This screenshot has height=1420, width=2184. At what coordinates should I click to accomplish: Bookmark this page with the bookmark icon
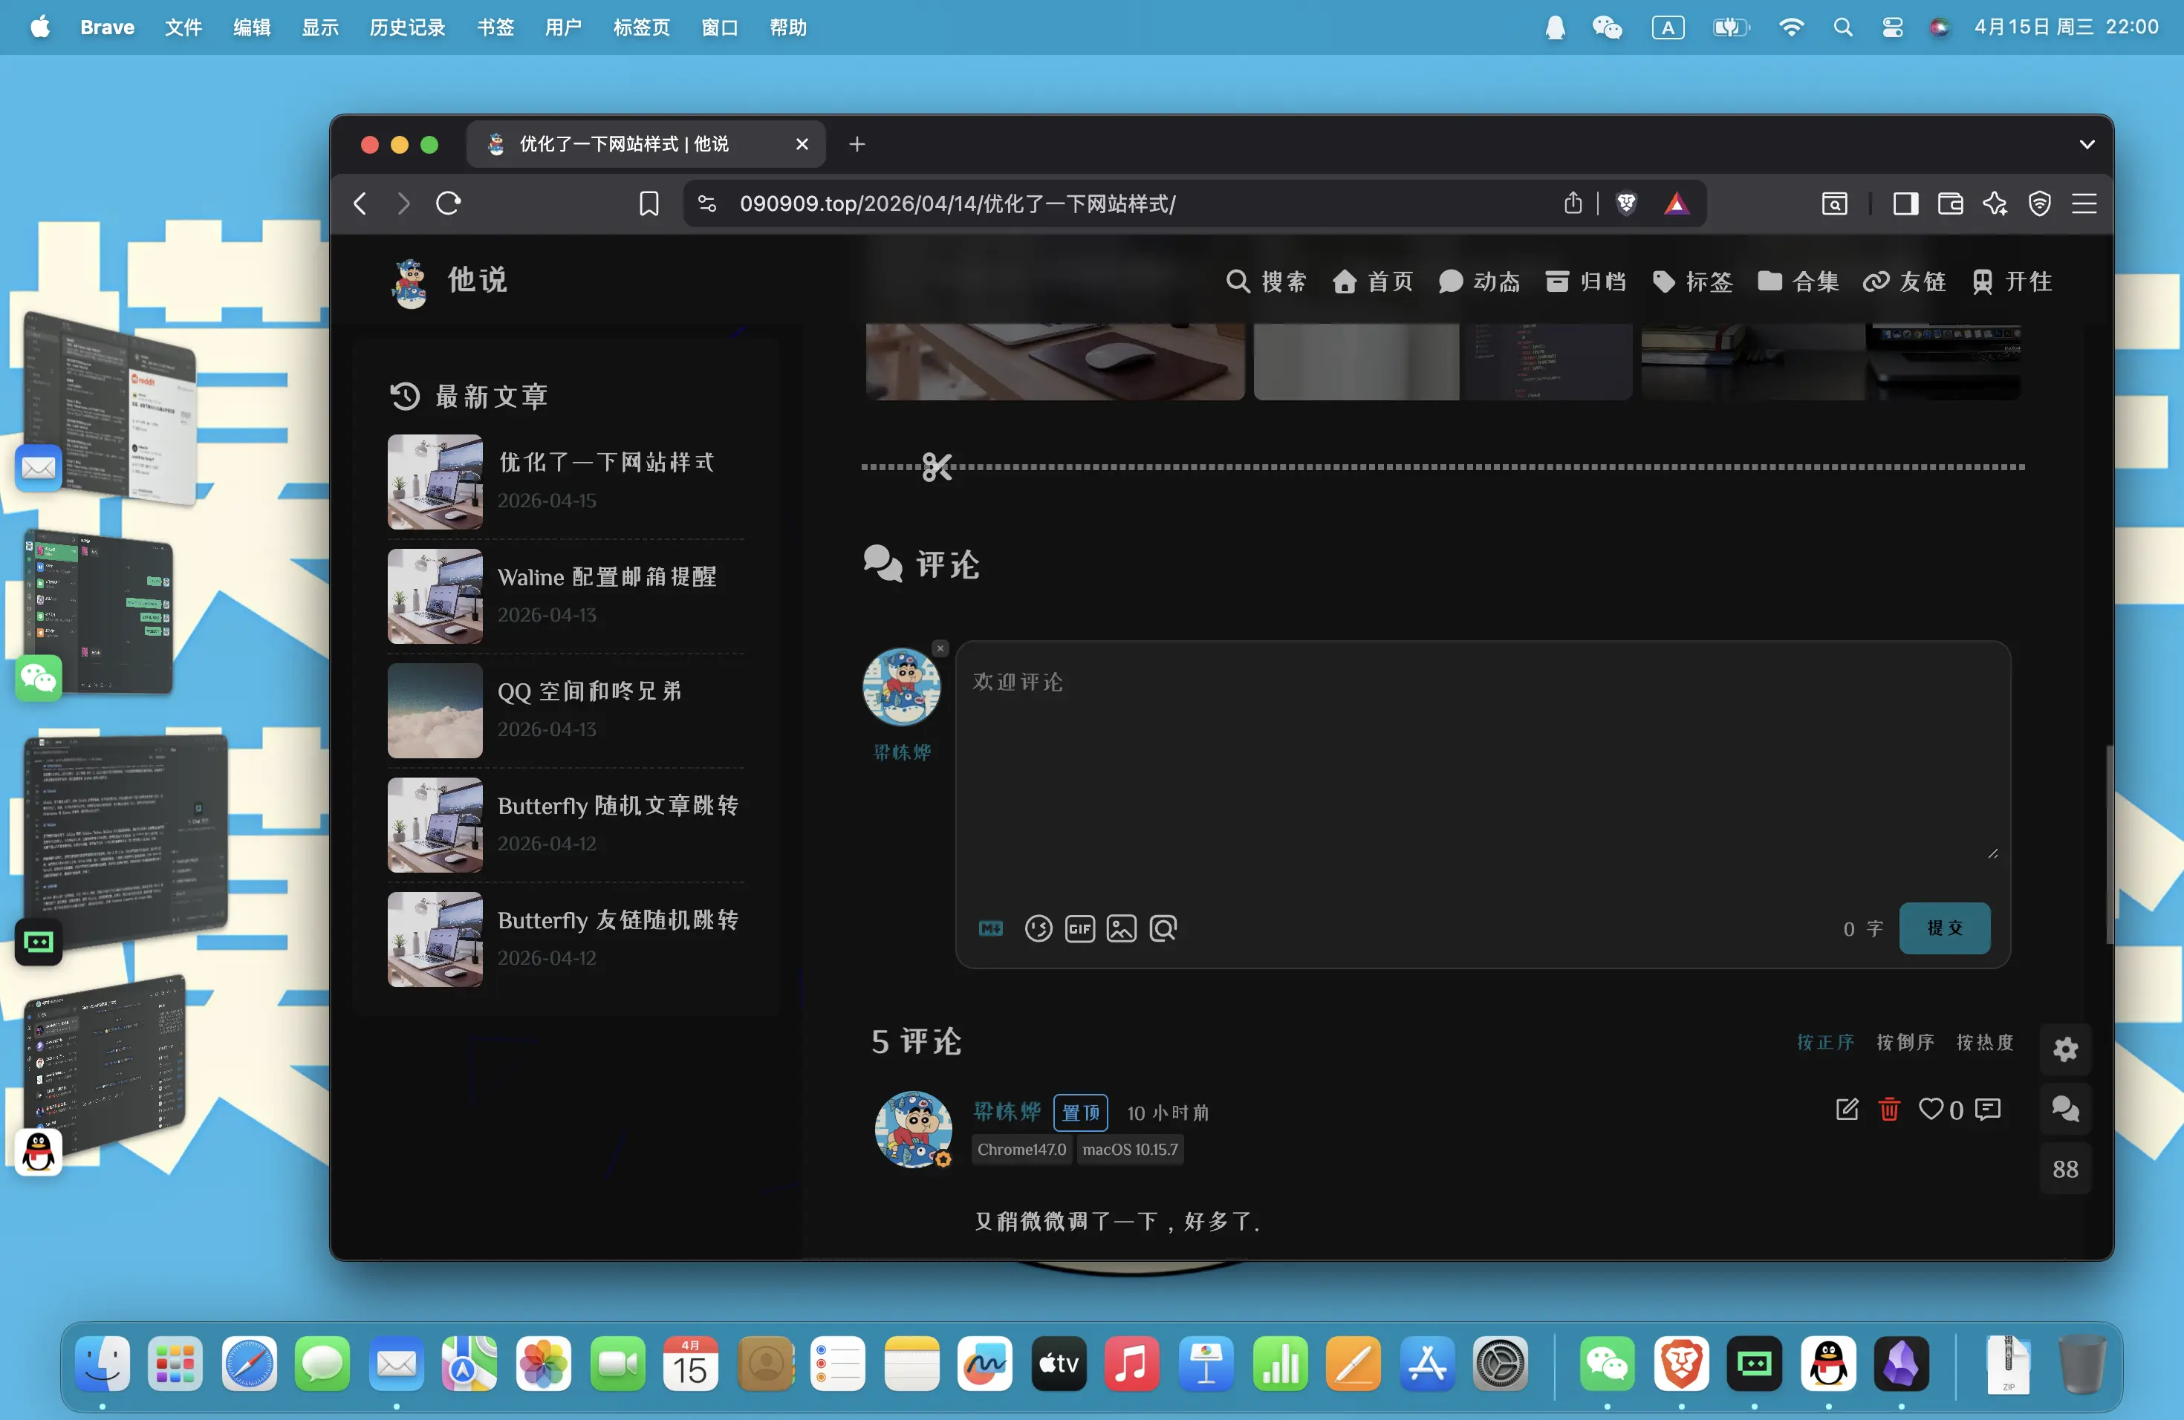pyautogui.click(x=649, y=203)
